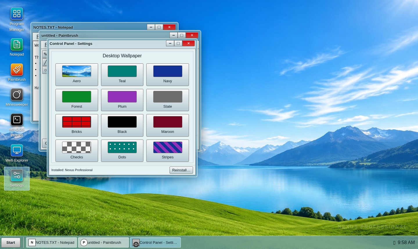This screenshot has height=249, width=418.
Task: Switch to NOTES.TXT - Notepad in taskbar
Action: pos(51,243)
